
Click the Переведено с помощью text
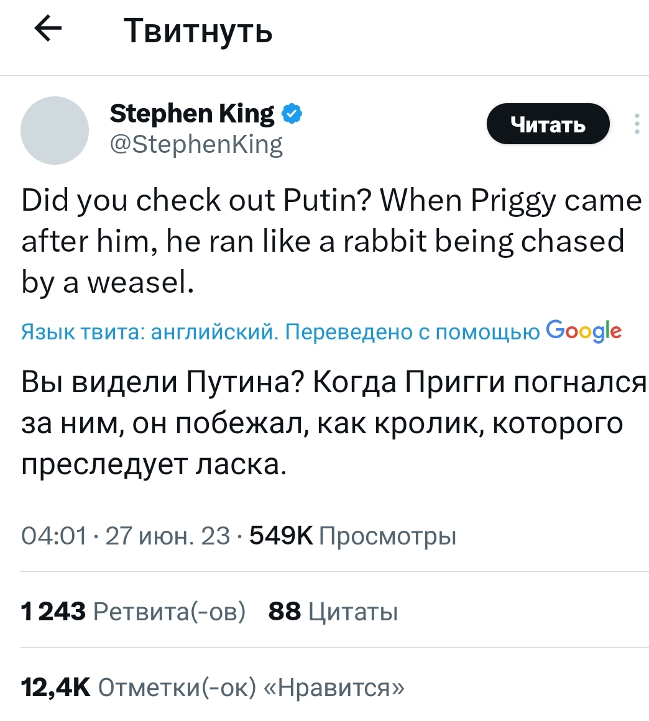[x=412, y=333]
